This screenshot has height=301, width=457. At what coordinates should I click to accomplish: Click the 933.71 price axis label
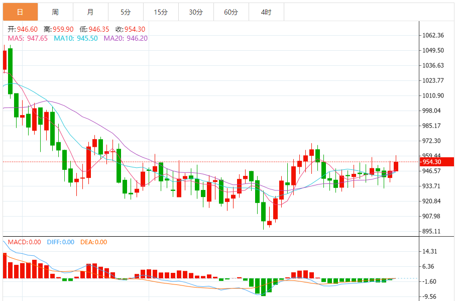(x=432, y=186)
